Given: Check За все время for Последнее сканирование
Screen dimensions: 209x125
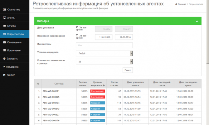Looking at the screenshot, I should pyautogui.click(x=77, y=35).
